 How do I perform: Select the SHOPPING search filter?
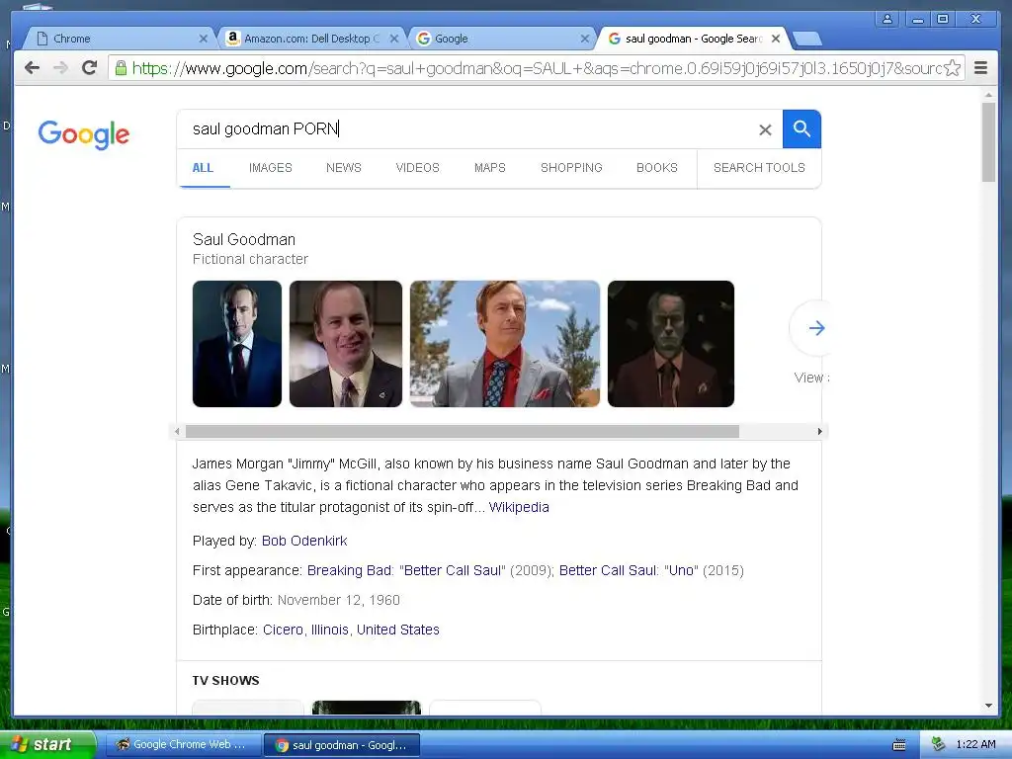point(571,168)
